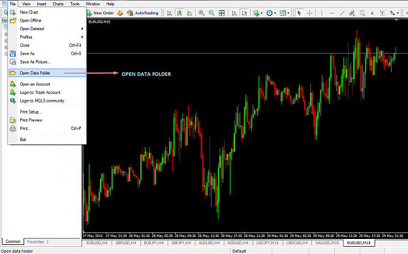Toggle chart shift icon

pyautogui.click(x=244, y=13)
